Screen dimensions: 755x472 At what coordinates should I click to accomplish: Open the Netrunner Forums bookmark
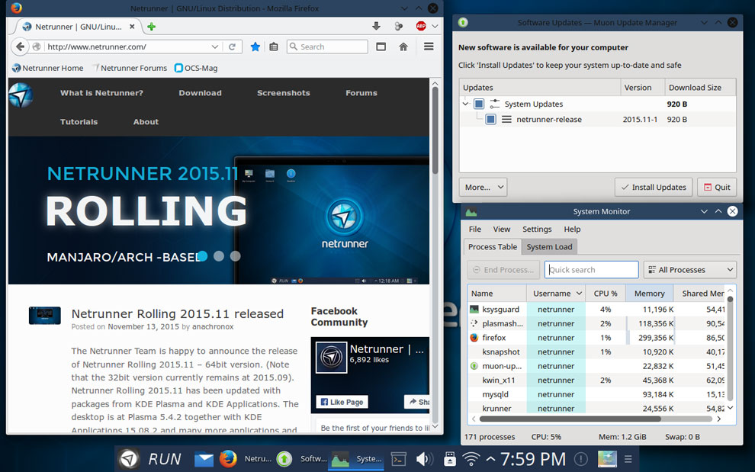[x=129, y=68]
